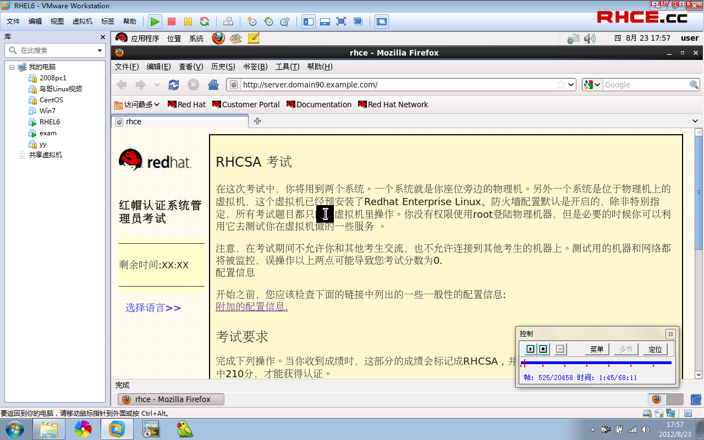
Task: Open the list all tabs dropdown arrow
Action: click(x=696, y=121)
